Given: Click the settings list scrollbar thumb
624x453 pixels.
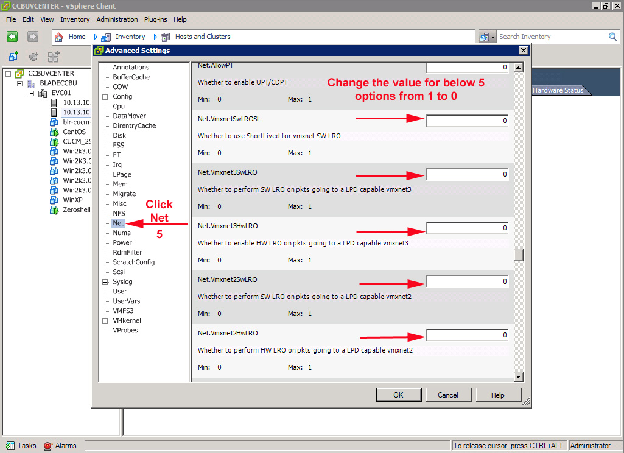Looking at the screenshot, I should [518, 255].
